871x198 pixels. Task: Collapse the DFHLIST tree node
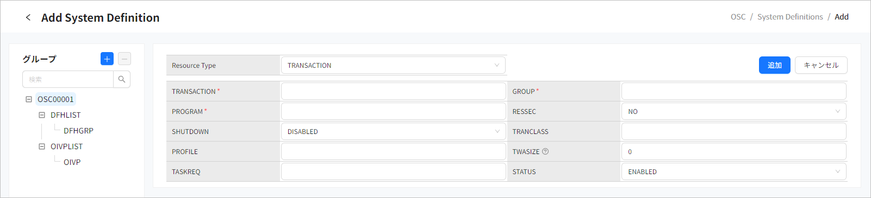(42, 115)
